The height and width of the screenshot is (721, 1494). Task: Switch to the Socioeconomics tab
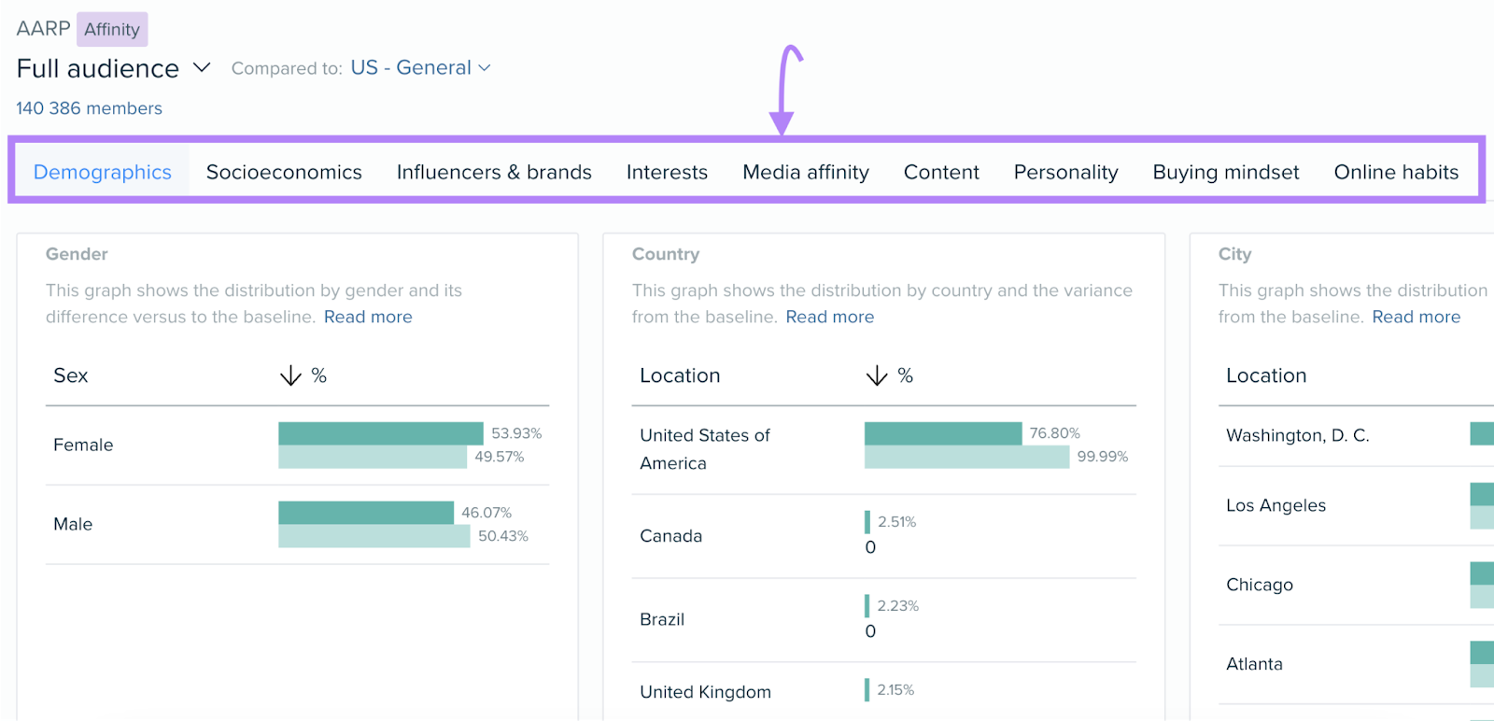pos(284,173)
